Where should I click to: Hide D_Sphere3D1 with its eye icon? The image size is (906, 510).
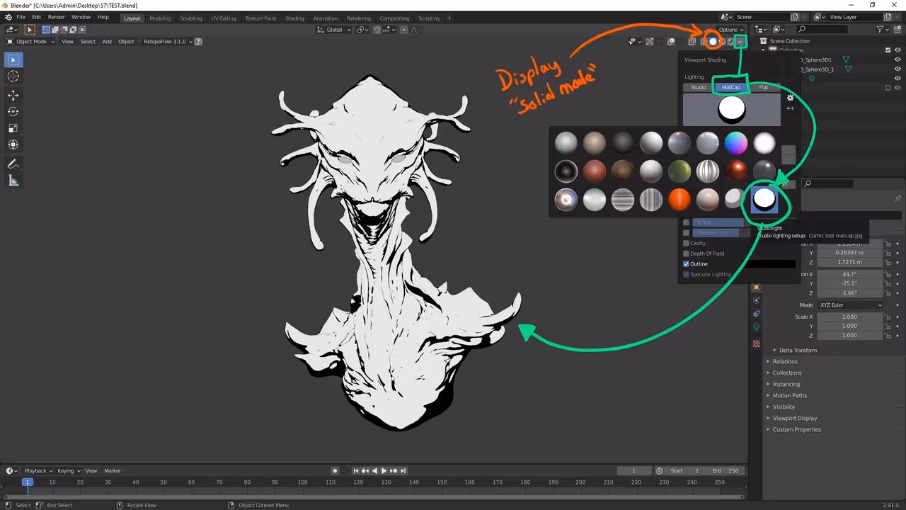click(898, 59)
